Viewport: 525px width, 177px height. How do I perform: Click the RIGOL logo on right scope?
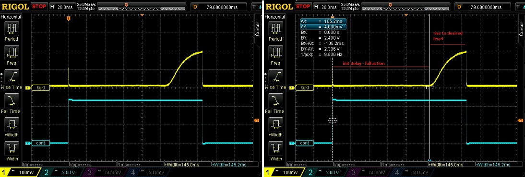[x=279, y=6]
